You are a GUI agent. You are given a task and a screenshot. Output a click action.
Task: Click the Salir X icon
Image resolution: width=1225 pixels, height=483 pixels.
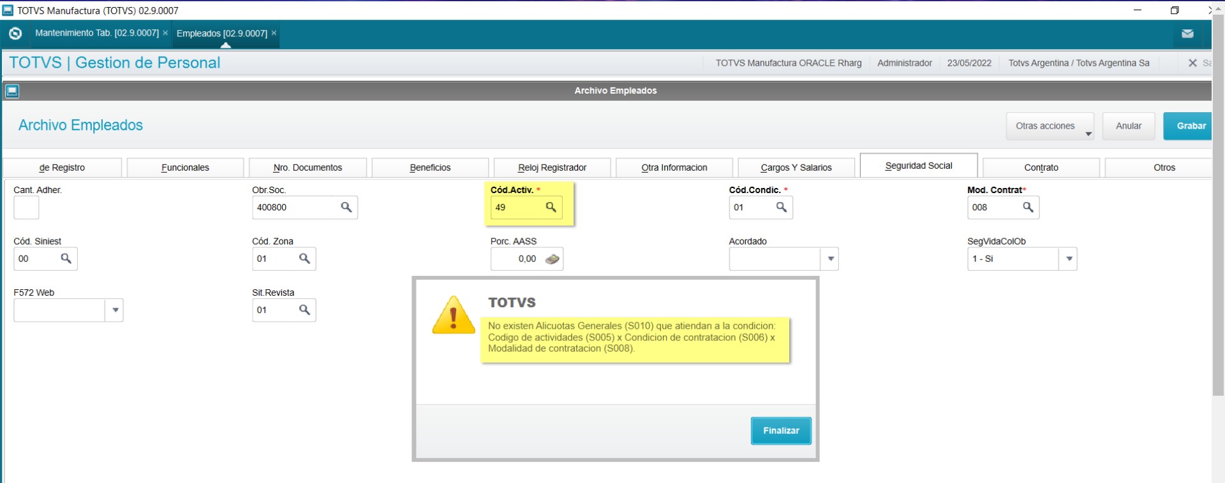click(x=1192, y=63)
